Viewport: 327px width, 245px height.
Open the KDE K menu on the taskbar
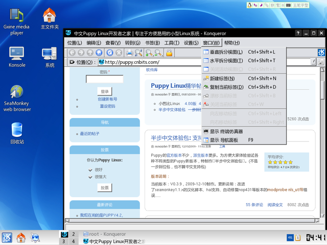[7, 237]
